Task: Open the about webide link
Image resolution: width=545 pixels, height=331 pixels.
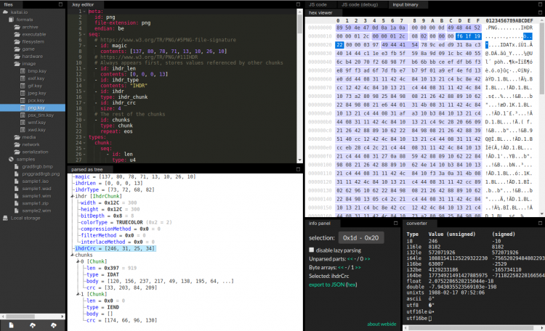Action: tap(382, 324)
